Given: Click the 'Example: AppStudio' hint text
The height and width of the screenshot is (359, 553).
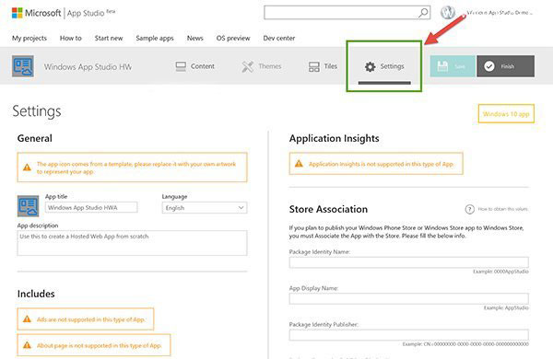Looking at the screenshot, I should click(506, 308).
